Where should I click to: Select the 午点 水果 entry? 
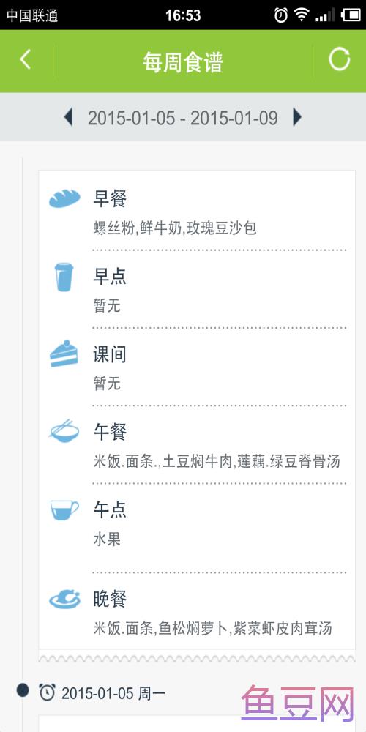tap(107, 539)
